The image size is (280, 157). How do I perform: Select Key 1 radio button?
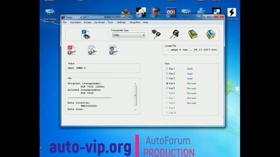tap(167, 69)
